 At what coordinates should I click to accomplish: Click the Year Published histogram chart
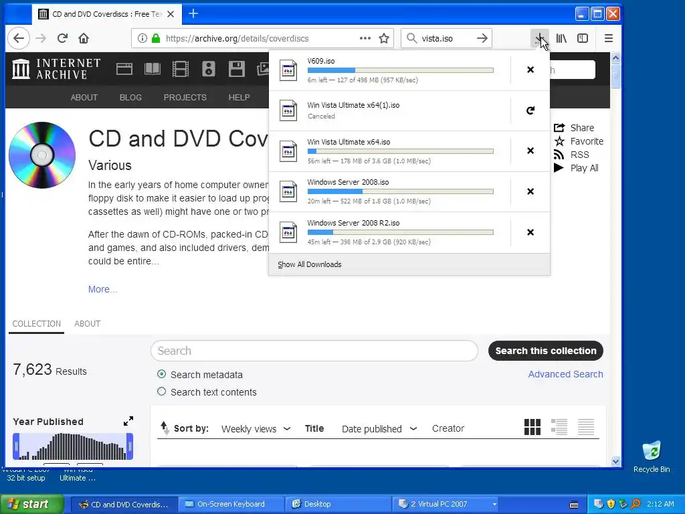pyautogui.click(x=72, y=446)
